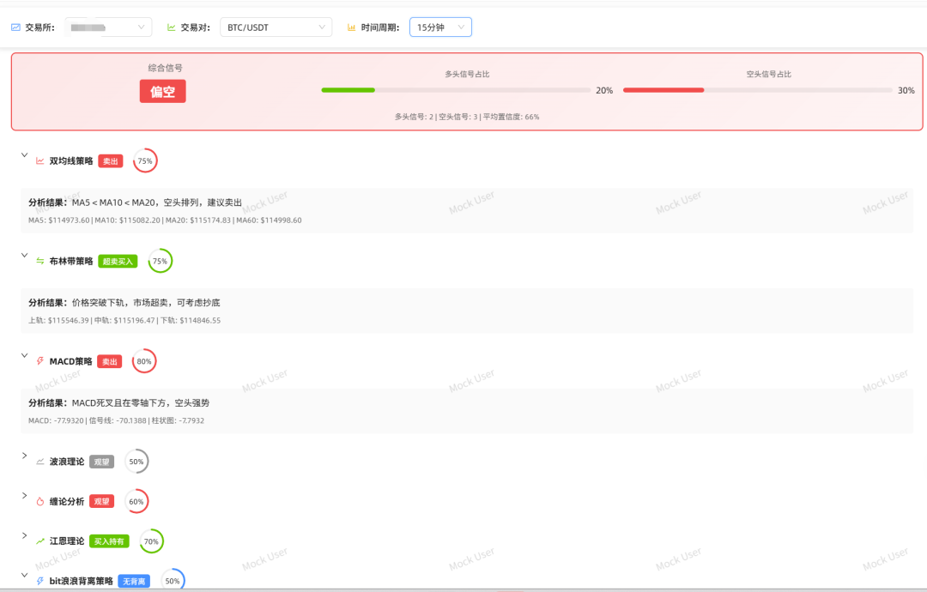Expand the 波浪理论 section chevron
Image resolution: width=927 pixels, height=592 pixels.
click(24, 456)
